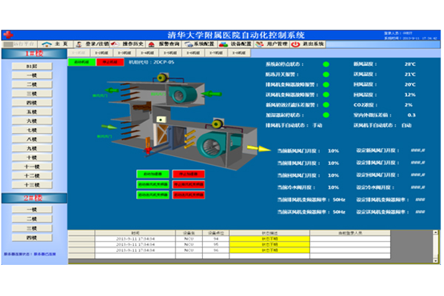Click the red 停止加湿器 button
Viewport: 444px width, 296px height.
189,174
